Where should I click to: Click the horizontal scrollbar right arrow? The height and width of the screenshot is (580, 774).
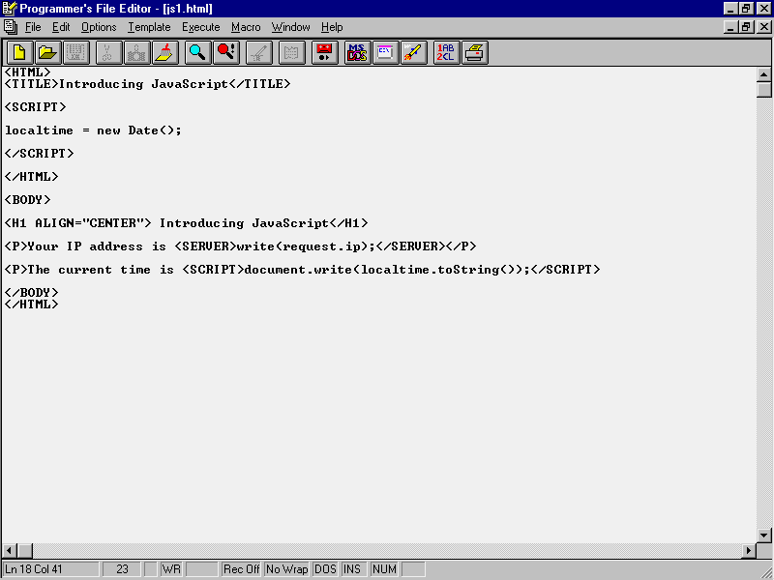point(748,551)
